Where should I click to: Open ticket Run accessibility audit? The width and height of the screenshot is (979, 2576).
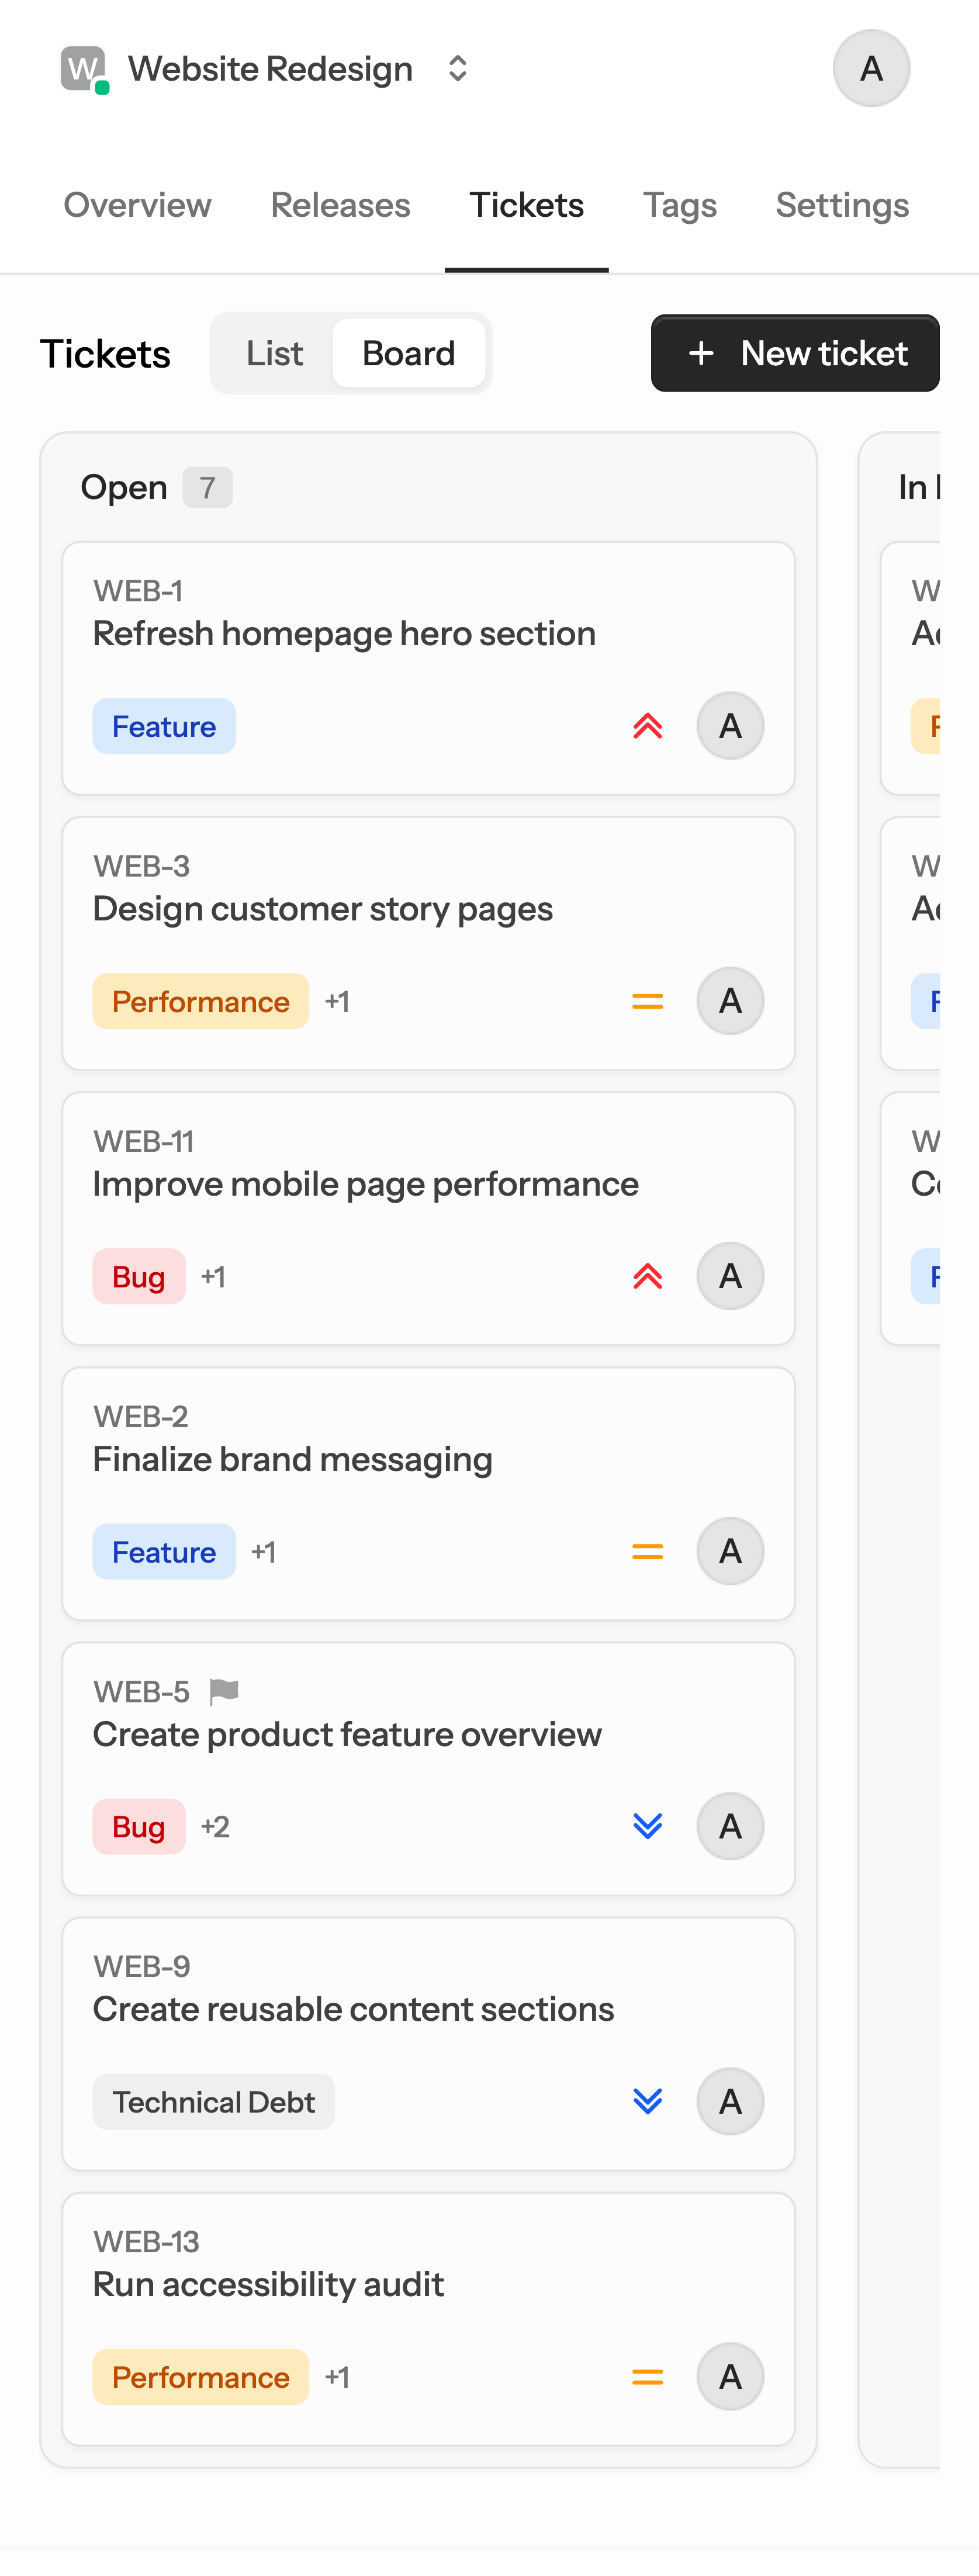[268, 2284]
